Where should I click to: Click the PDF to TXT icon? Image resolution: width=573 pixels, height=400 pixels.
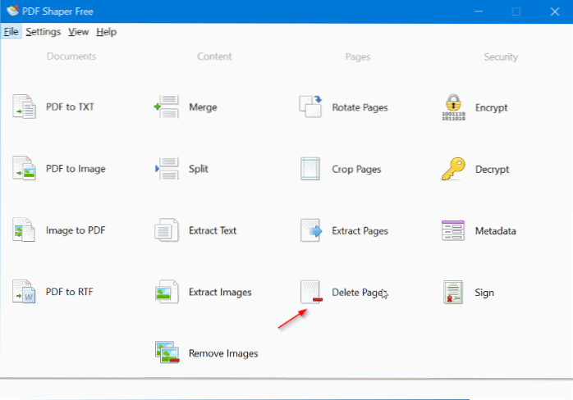[23, 107]
